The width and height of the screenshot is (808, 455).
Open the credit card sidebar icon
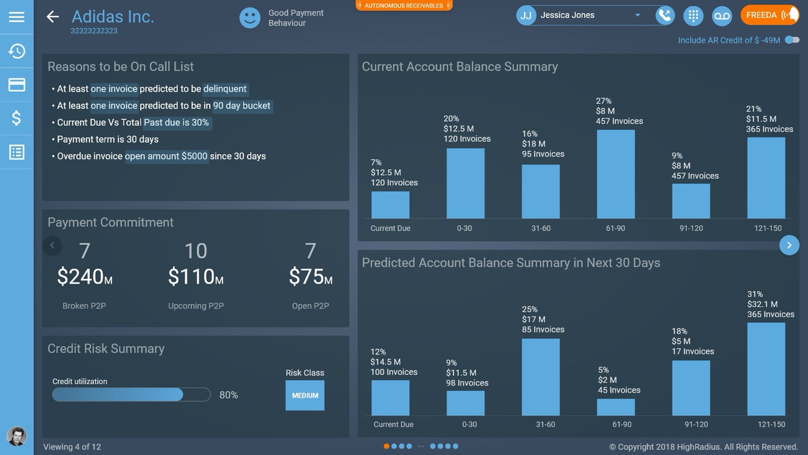17,85
